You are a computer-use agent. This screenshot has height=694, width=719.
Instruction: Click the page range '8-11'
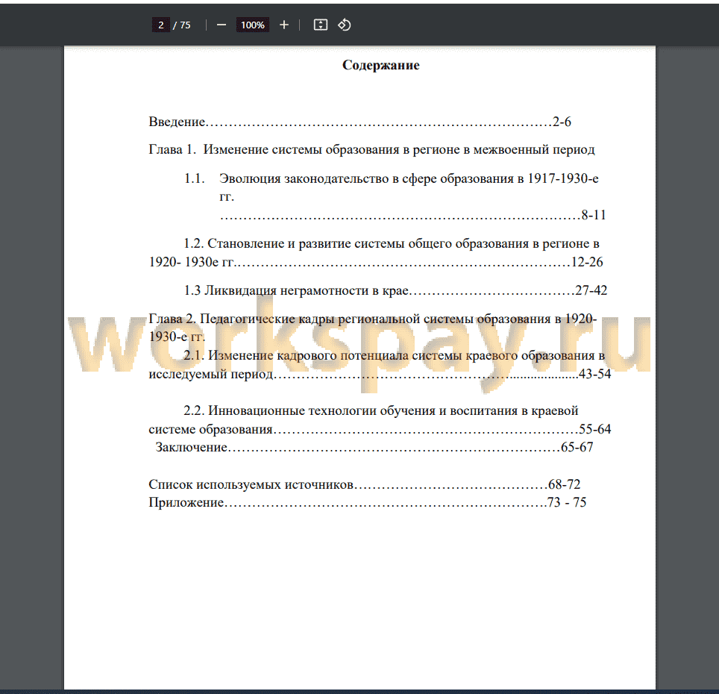[x=594, y=215]
